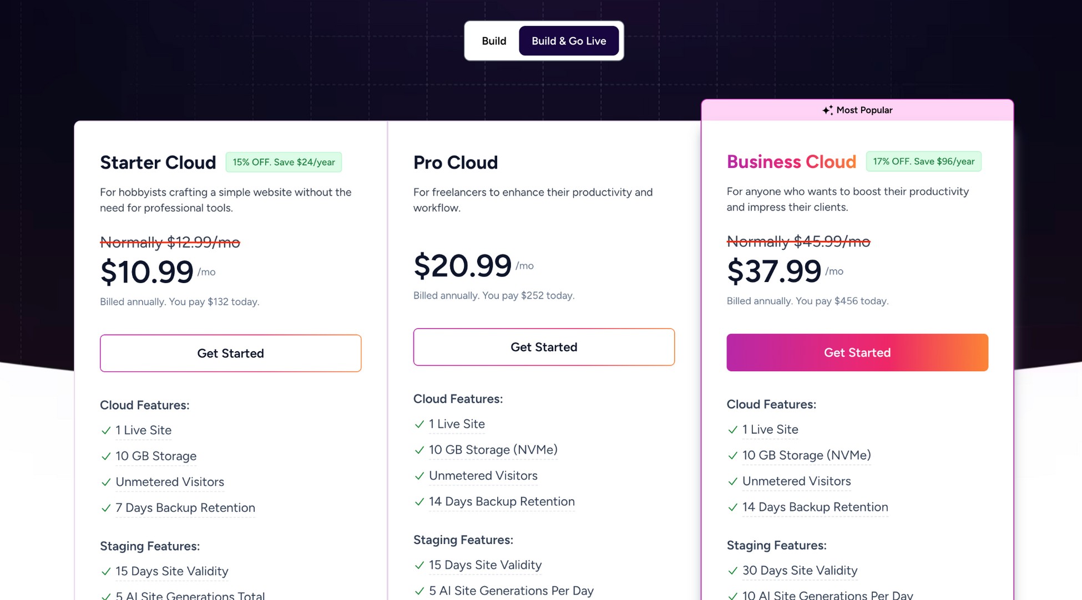
Task: Click the checkmark next to 5 AI Site Generations Per Day
Action: click(x=418, y=591)
